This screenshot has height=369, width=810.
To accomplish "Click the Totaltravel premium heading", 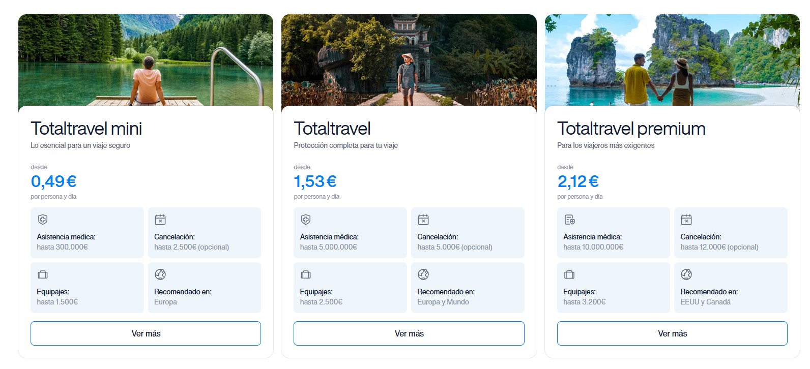I will [x=631, y=129].
